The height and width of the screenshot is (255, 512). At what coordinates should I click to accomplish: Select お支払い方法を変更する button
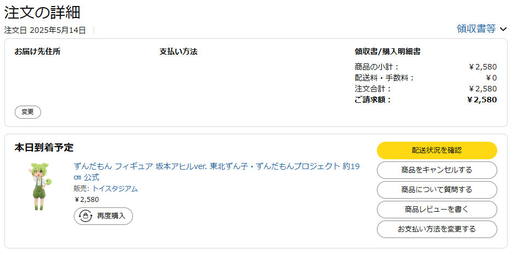[437, 229]
